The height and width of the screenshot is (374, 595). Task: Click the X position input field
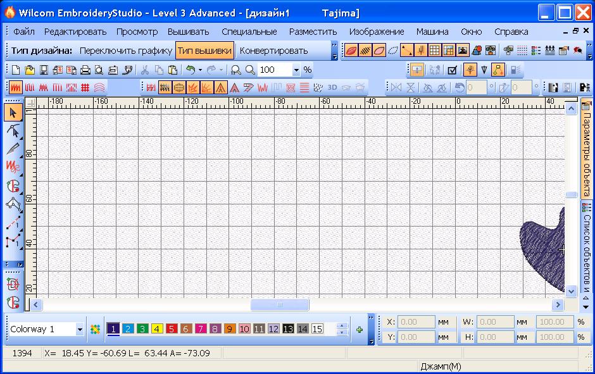[x=416, y=322]
